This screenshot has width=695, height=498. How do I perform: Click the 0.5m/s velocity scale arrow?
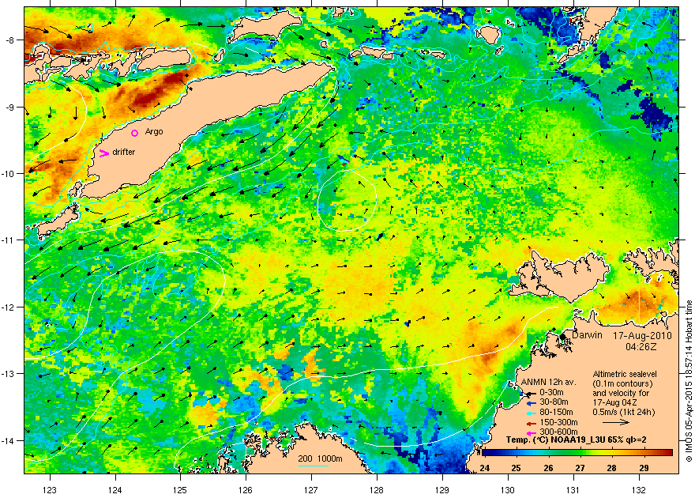pyautogui.click(x=616, y=423)
